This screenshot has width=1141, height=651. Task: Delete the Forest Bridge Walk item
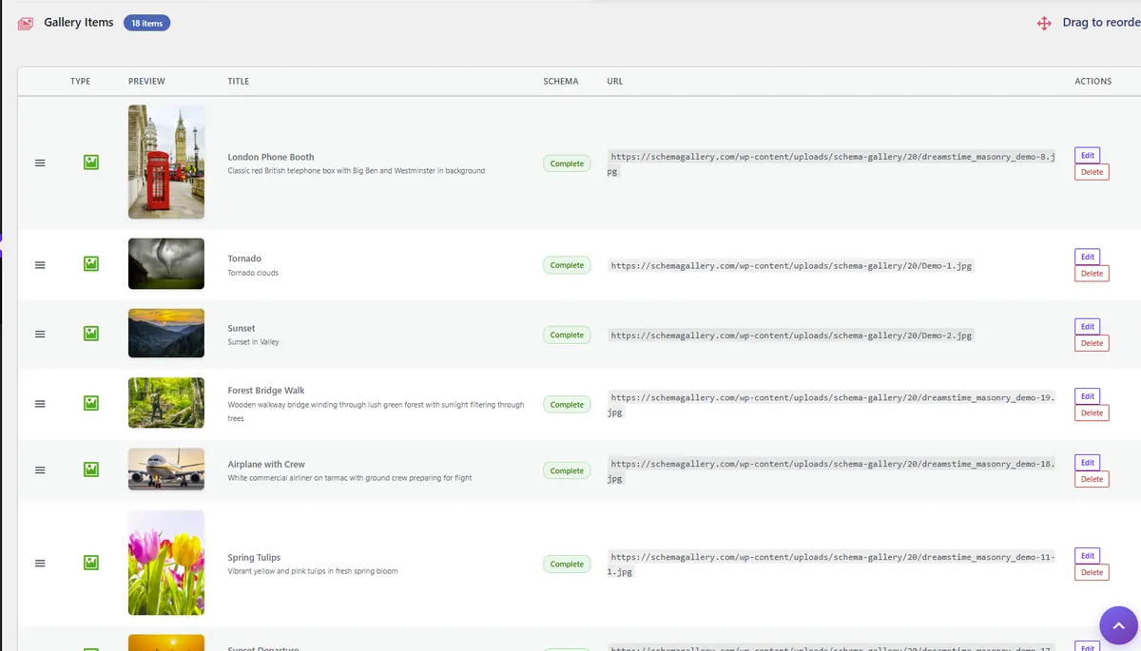pyautogui.click(x=1092, y=413)
